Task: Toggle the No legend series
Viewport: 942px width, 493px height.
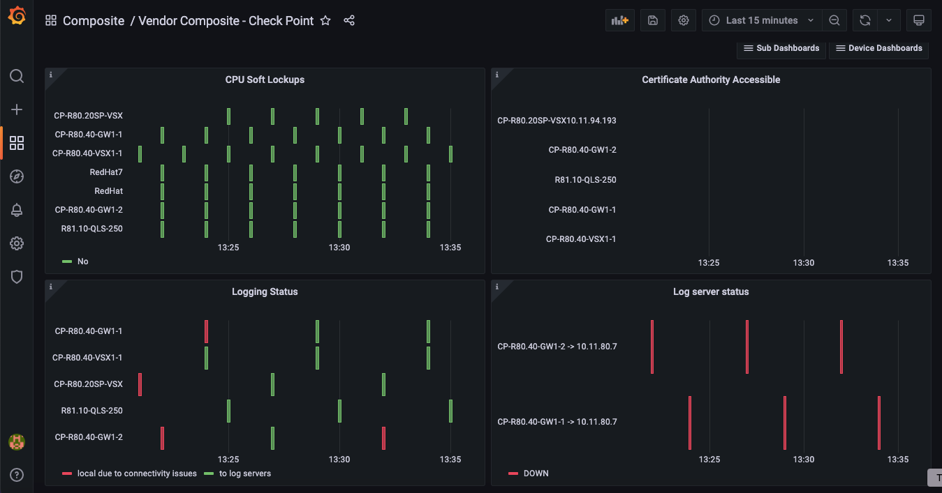Action: (x=82, y=261)
